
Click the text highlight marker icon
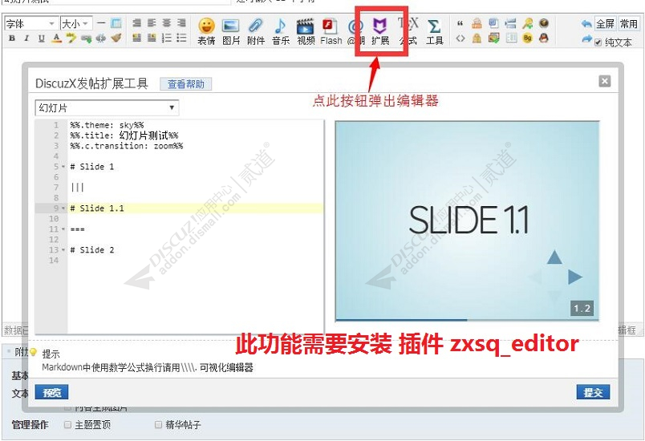coord(71,38)
